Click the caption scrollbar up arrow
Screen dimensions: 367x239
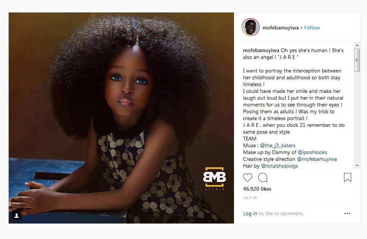[357, 45]
